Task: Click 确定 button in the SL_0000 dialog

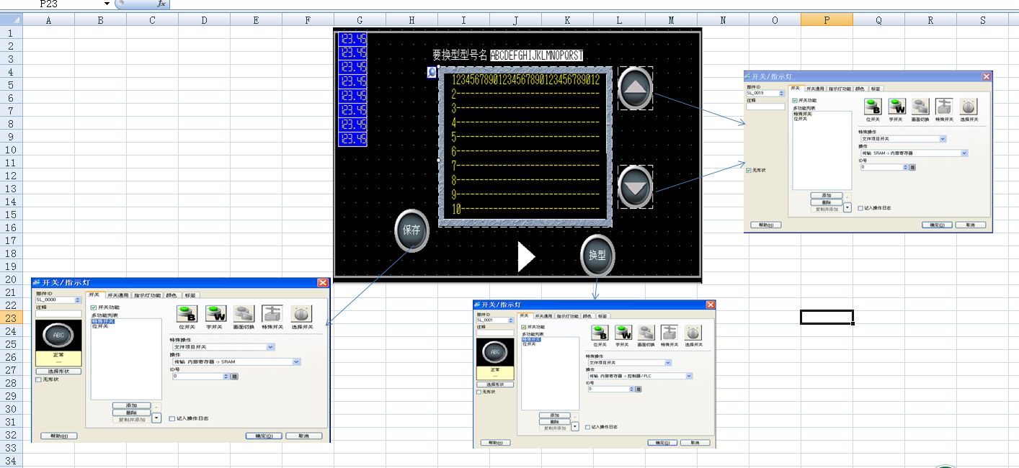Action: tap(264, 436)
